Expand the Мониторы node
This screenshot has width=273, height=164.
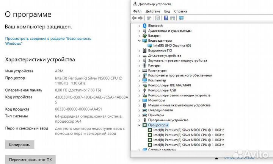click(139, 100)
